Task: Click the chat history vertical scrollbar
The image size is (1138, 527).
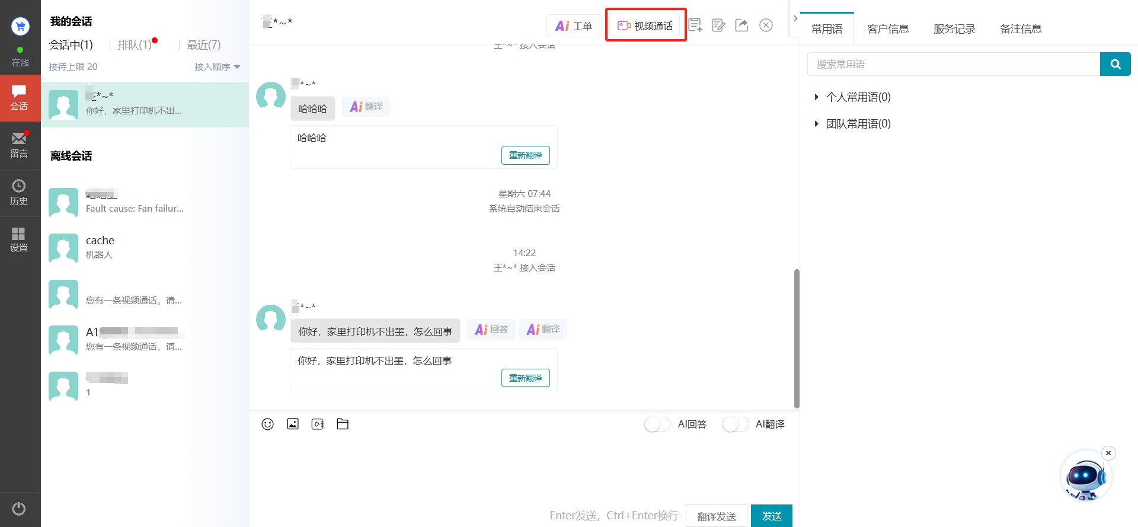Action: click(797, 338)
